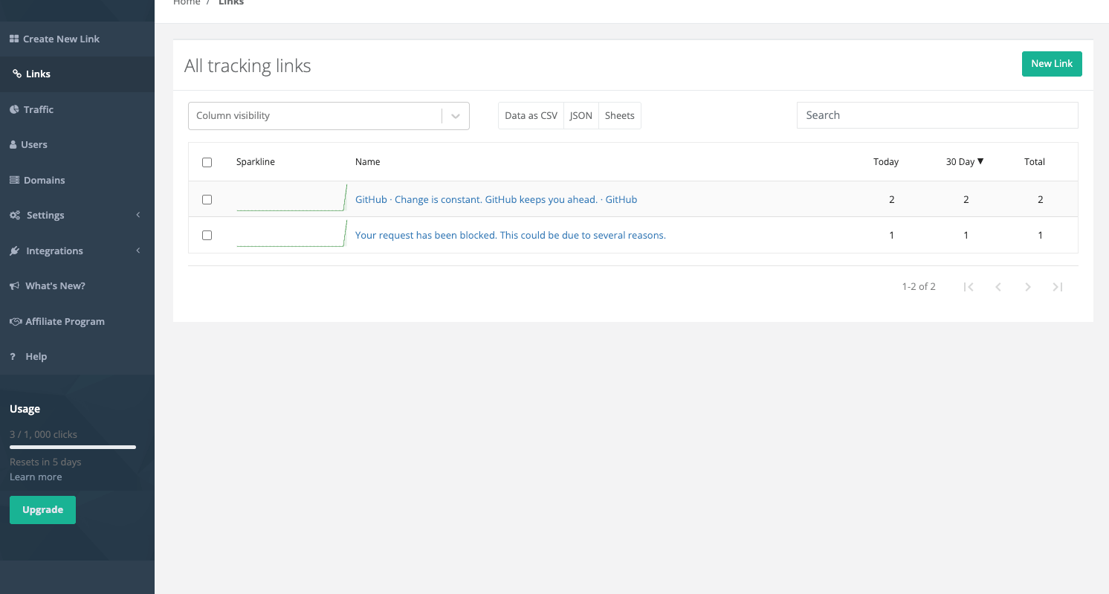
Task: Check the select-all checkbox in table header
Action: click(x=207, y=161)
